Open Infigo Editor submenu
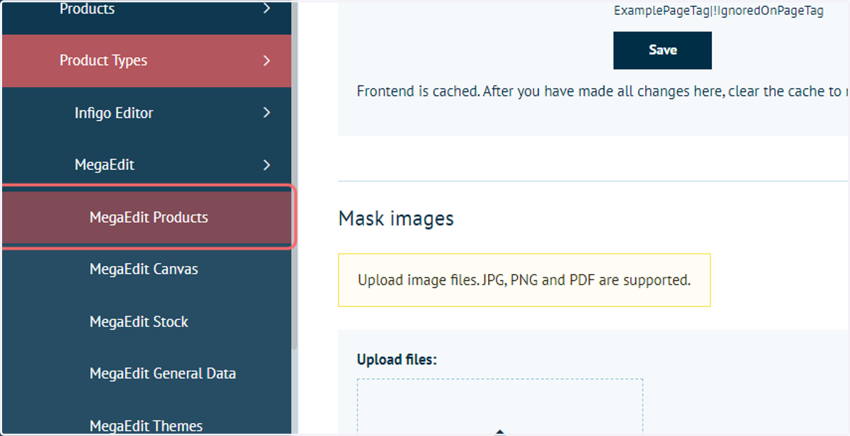850x436 pixels. (147, 113)
